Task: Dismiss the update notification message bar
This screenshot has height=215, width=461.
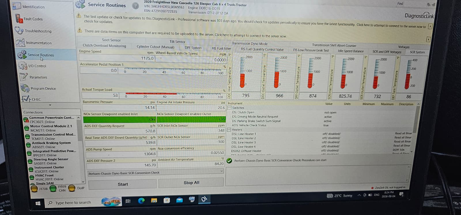Action: pyautogui.click(x=430, y=26)
